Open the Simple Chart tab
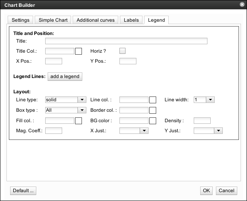This screenshot has width=247, height=201. point(53,20)
